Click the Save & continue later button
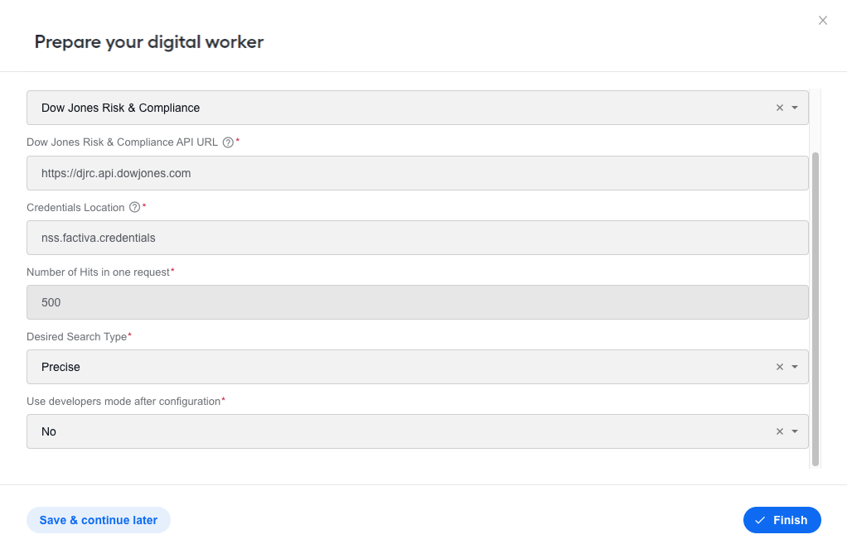The width and height of the screenshot is (847, 549). tap(99, 520)
